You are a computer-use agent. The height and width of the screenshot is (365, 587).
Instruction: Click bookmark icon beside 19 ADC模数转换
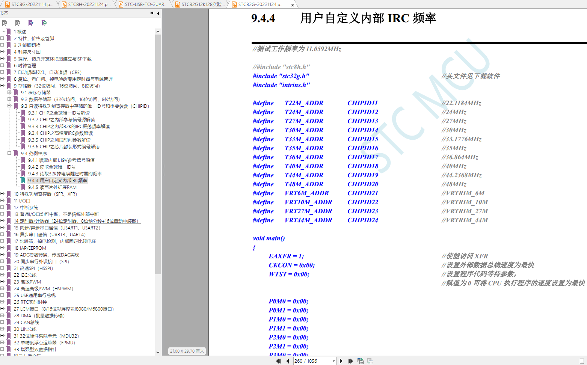coord(9,255)
